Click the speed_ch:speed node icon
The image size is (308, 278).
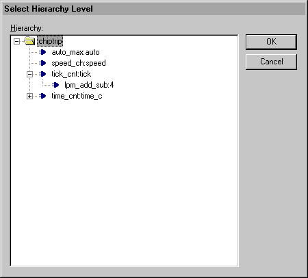coord(42,63)
